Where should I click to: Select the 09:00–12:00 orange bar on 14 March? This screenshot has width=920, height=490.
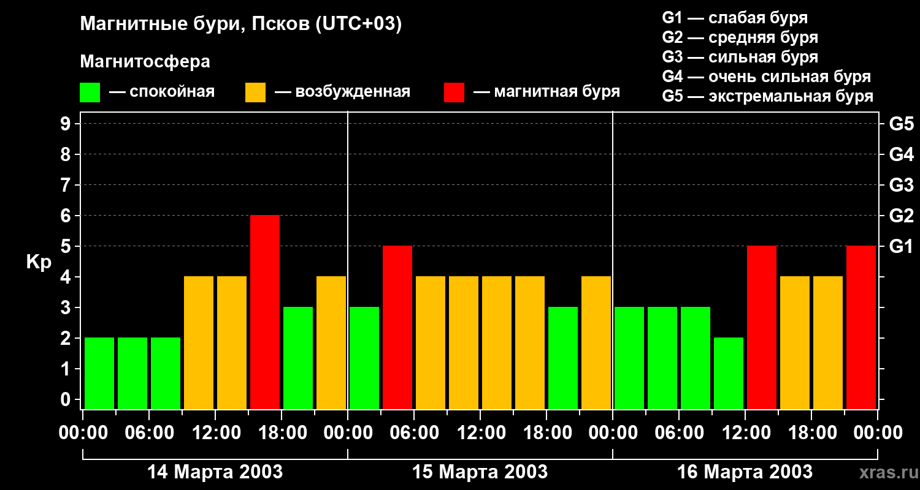point(199,343)
